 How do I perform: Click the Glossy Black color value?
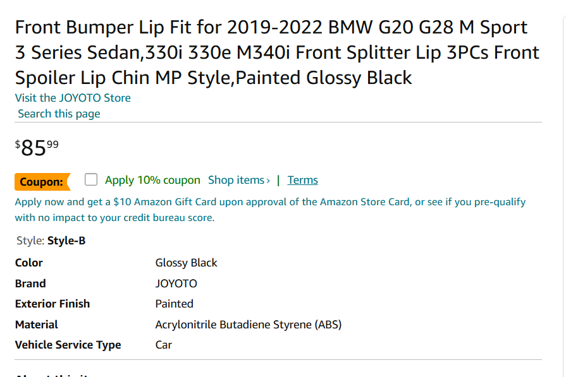pos(186,263)
